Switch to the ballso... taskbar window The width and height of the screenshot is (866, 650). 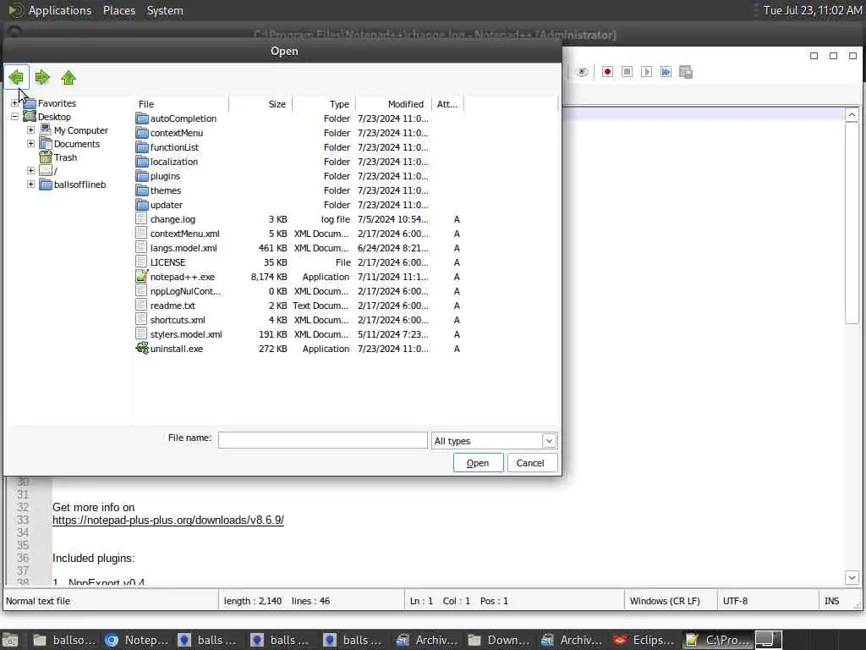pyautogui.click(x=64, y=640)
